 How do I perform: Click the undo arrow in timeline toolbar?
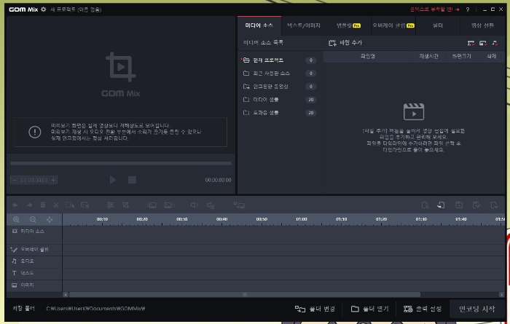coord(15,205)
